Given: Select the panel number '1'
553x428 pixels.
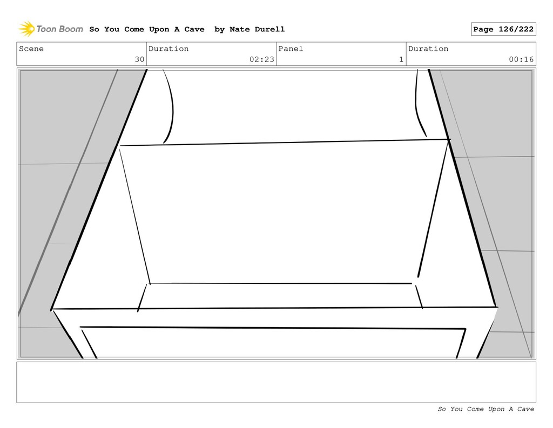Looking at the screenshot, I should coord(401,59).
